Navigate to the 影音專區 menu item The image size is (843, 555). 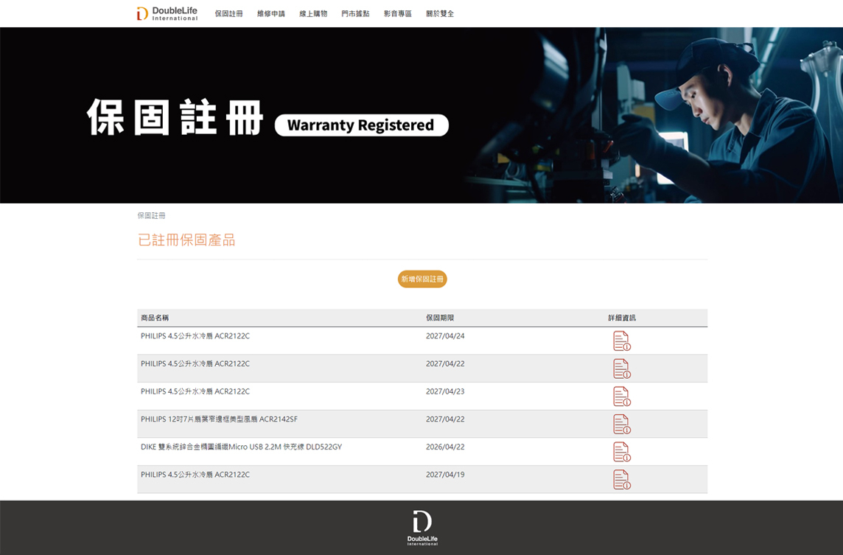pos(398,14)
